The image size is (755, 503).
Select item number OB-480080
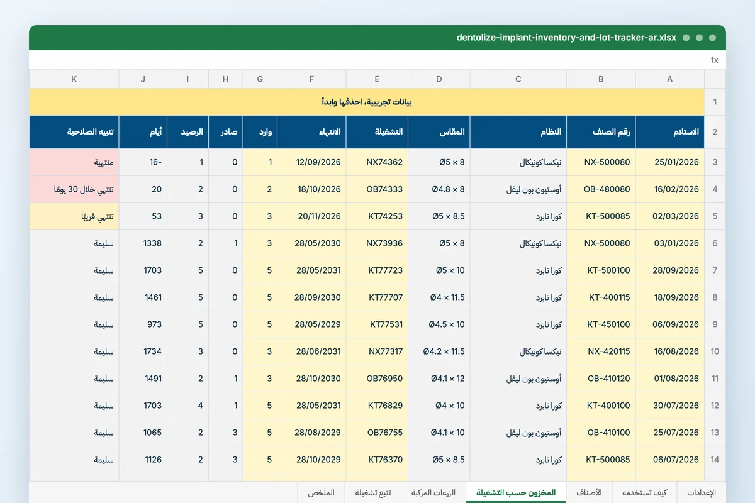coord(601,189)
